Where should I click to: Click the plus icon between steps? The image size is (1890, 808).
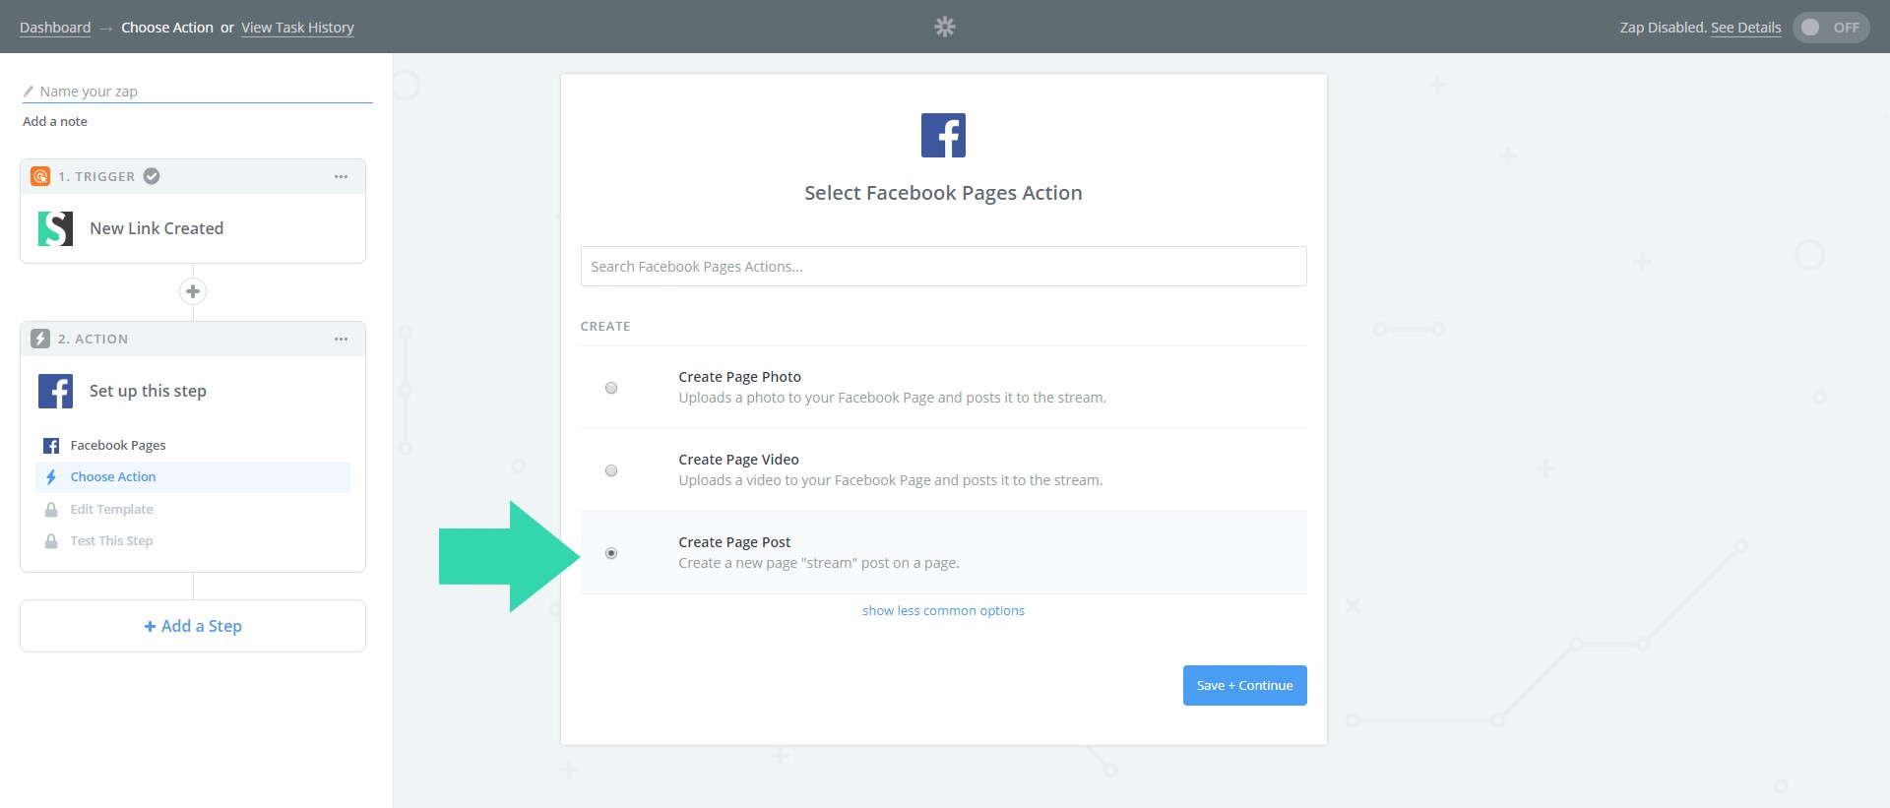(193, 291)
